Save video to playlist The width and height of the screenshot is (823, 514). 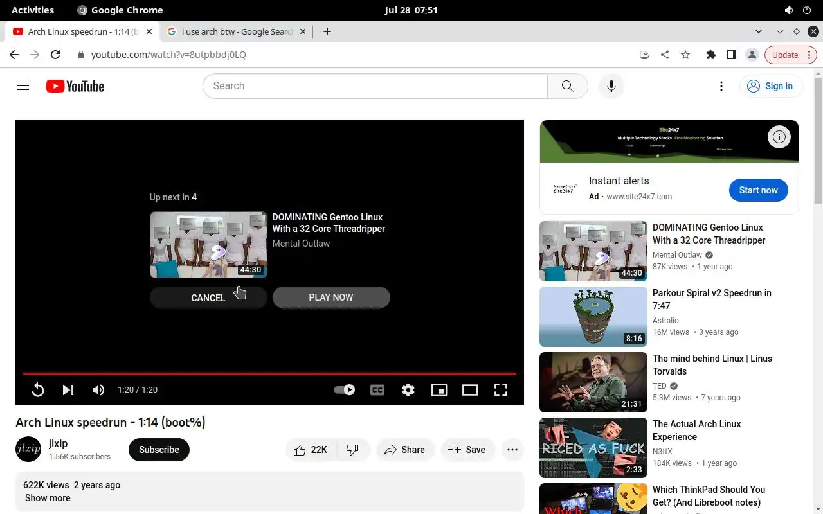coord(467,450)
